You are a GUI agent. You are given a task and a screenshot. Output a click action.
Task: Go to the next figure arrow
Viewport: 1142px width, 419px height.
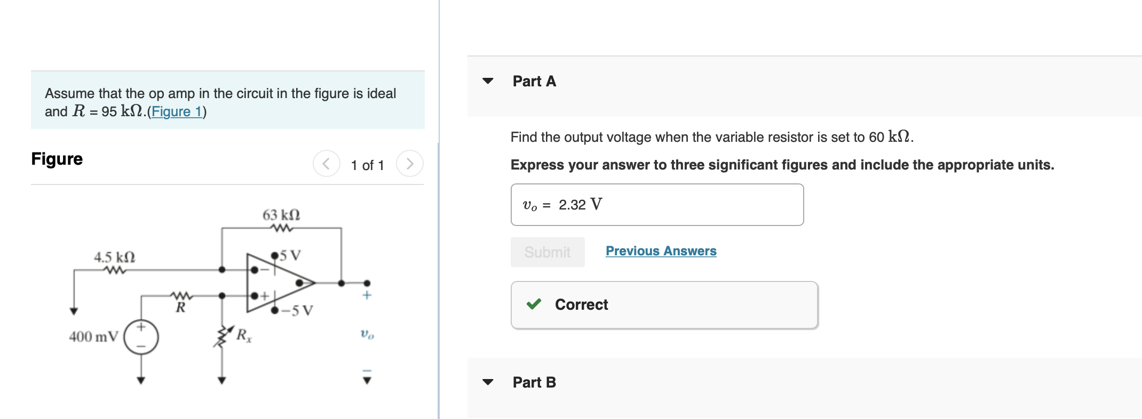click(410, 164)
